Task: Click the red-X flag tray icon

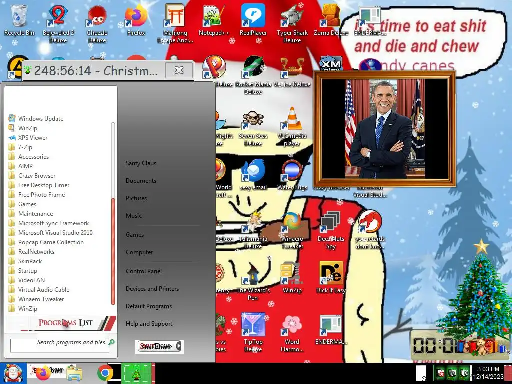Action: [x=440, y=373]
